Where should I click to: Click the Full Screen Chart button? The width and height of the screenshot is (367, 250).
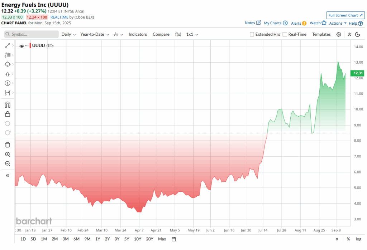345,15
